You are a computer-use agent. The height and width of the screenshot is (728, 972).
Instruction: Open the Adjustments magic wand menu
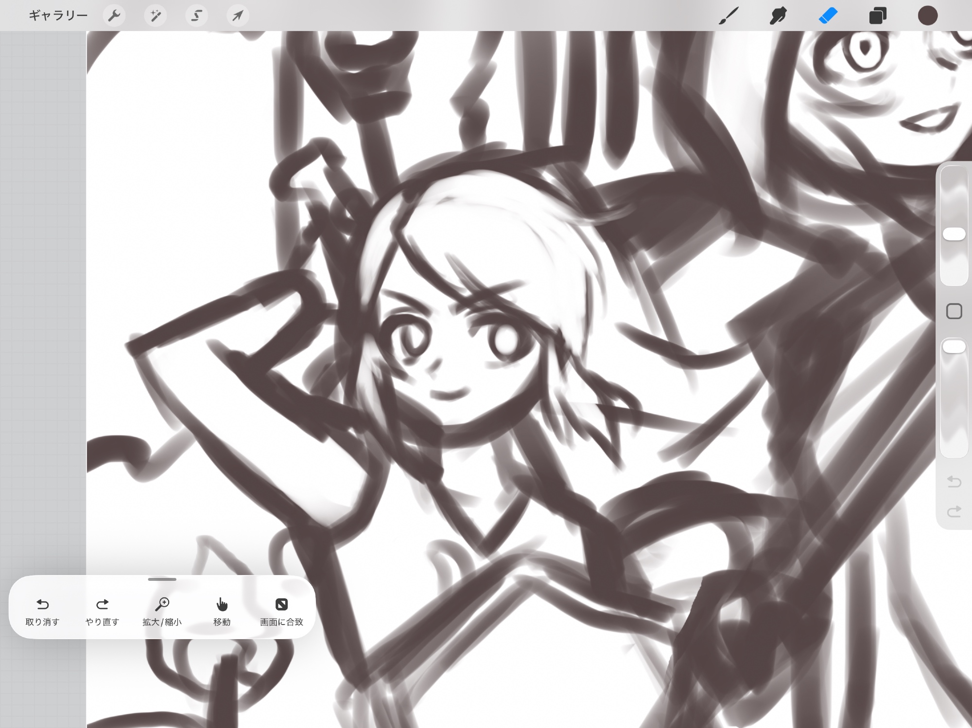tap(156, 16)
